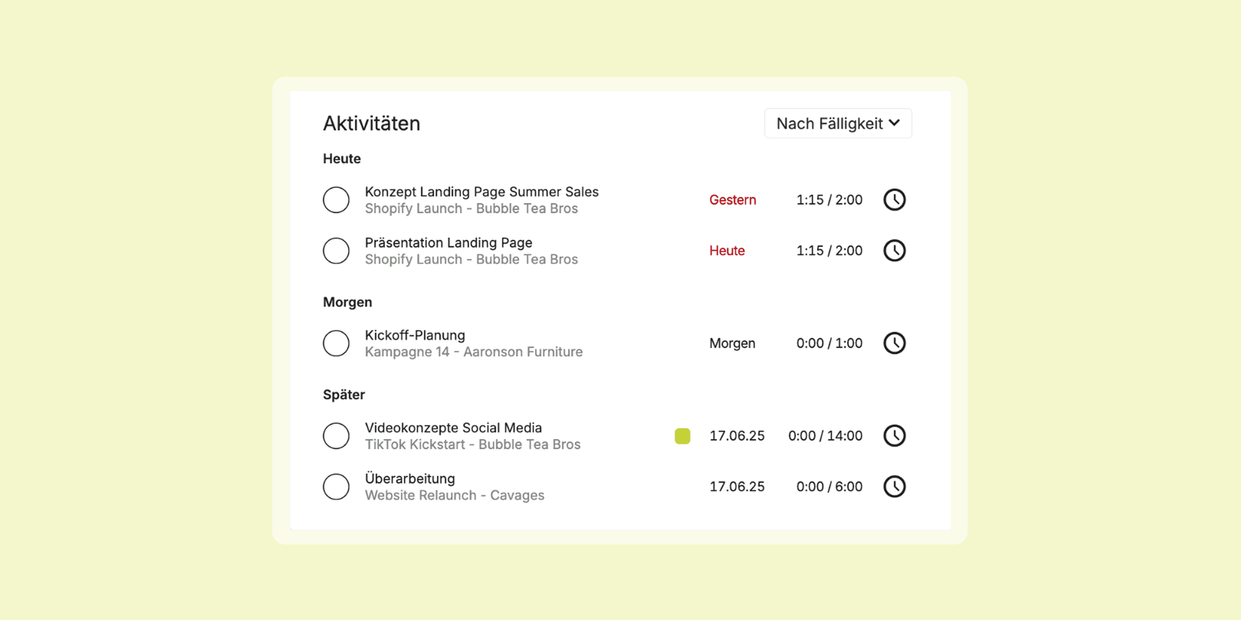1241x620 pixels.
Task: Mark Konzept Landing Page Summer Sales complete
Action: (336, 200)
